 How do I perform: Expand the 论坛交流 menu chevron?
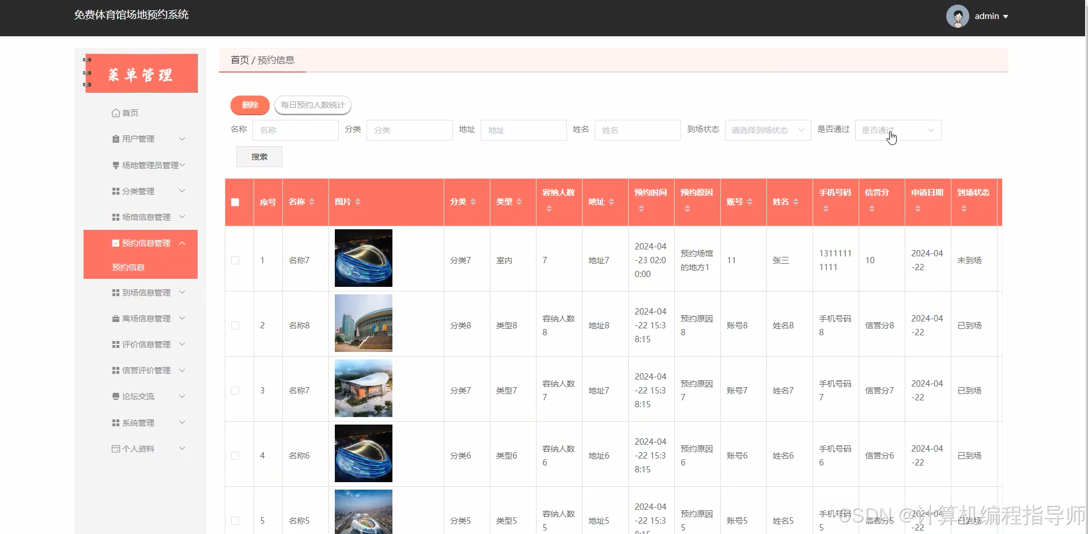pos(182,396)
